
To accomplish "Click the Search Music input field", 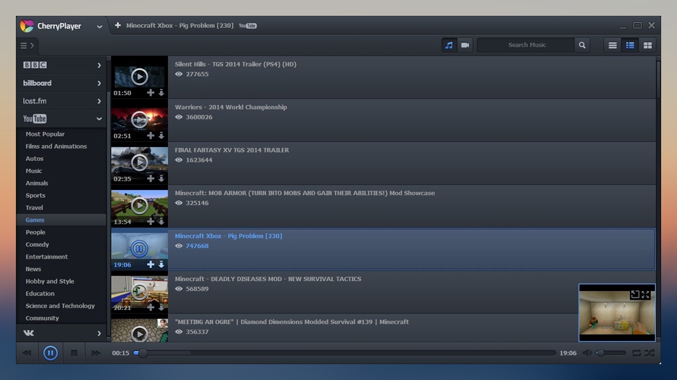I will click(x=526, y=45).
